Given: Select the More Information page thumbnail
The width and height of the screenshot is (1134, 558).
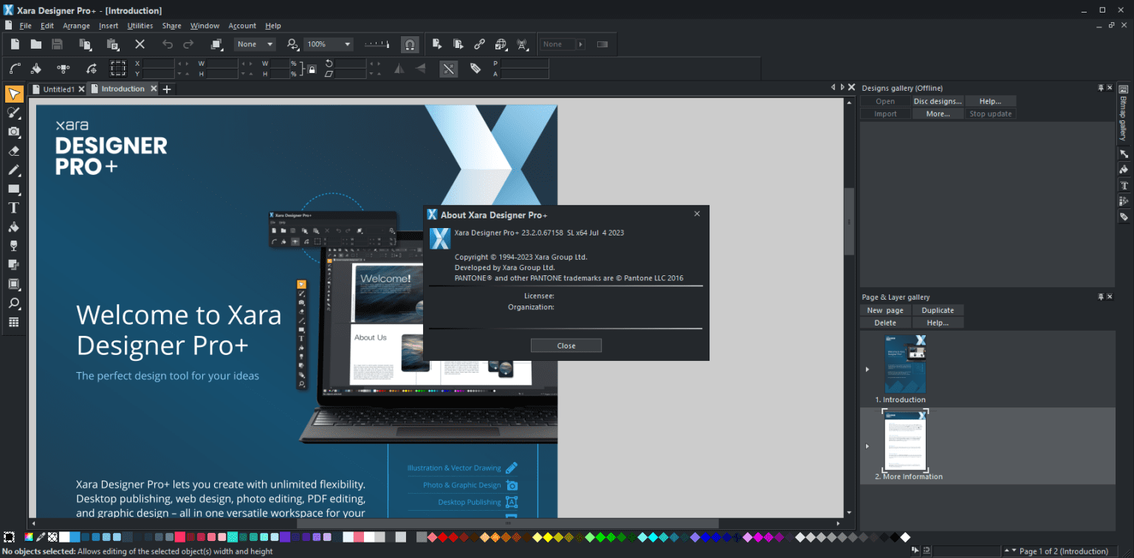Looking at the screenshot, I should click(905, 441).
